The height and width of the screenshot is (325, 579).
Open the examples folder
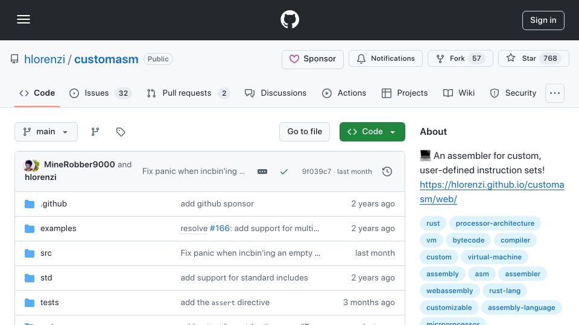click(59, 229)
